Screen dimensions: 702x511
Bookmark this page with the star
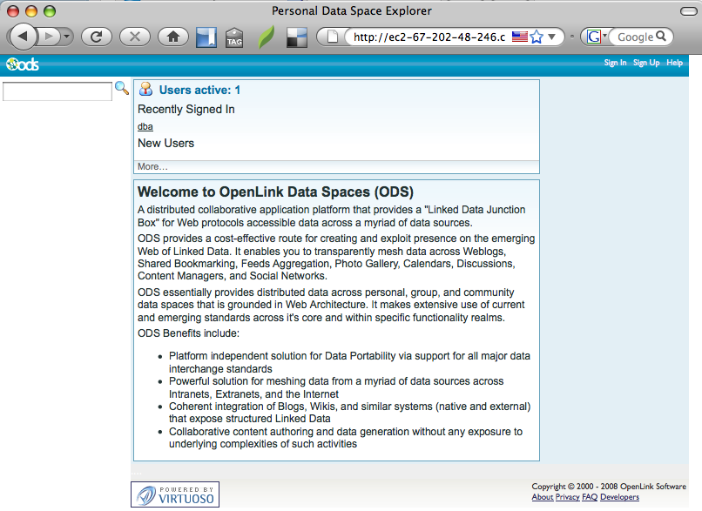[537, 37]
